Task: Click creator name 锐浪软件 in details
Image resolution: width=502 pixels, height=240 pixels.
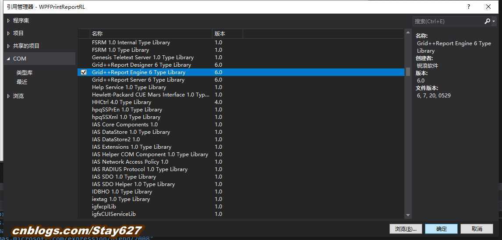Action: click(x=428, y=66)
